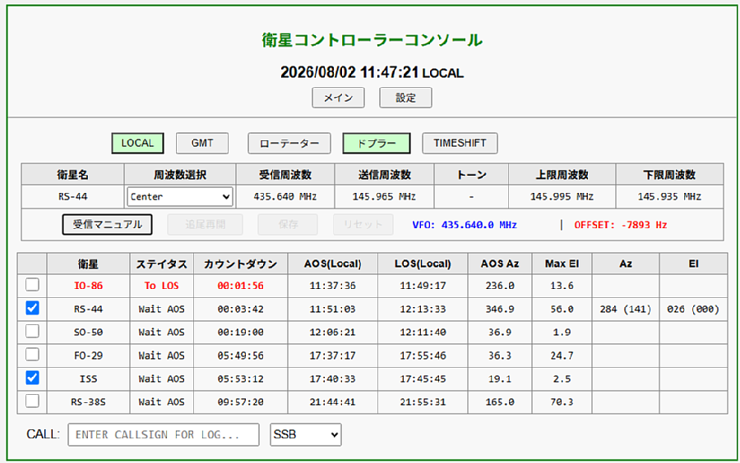The width and height of the screenshot is (740, 463).
Task: Focus the CALL callsign input field
Action: click(164, 435)
